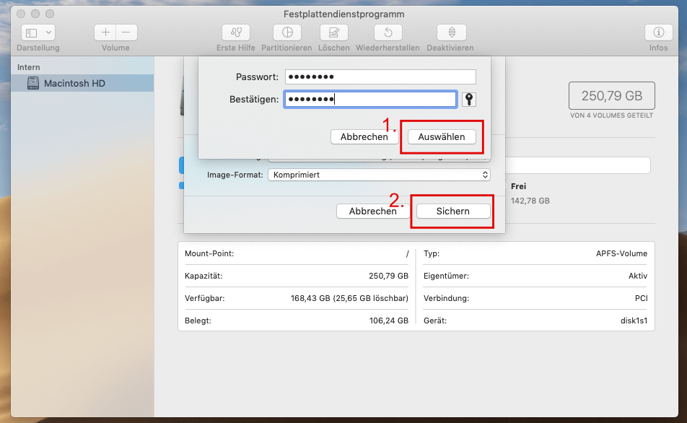Viewport: 687px width, 423px height.
Task: Click the Macintosh HD disk icon
Action: point(34,83)
